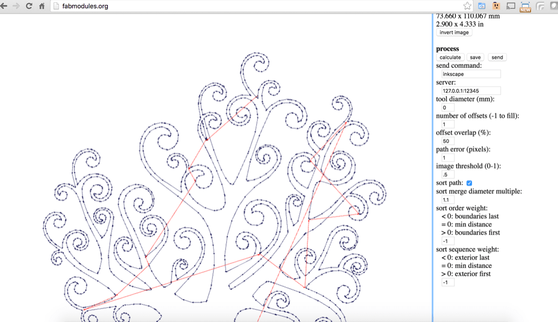Screen dimensions: 558x322
Task: Click the '= 0: min distance' text under sort sequence weight
Action: pyautogui.click(x=466, y=265)
